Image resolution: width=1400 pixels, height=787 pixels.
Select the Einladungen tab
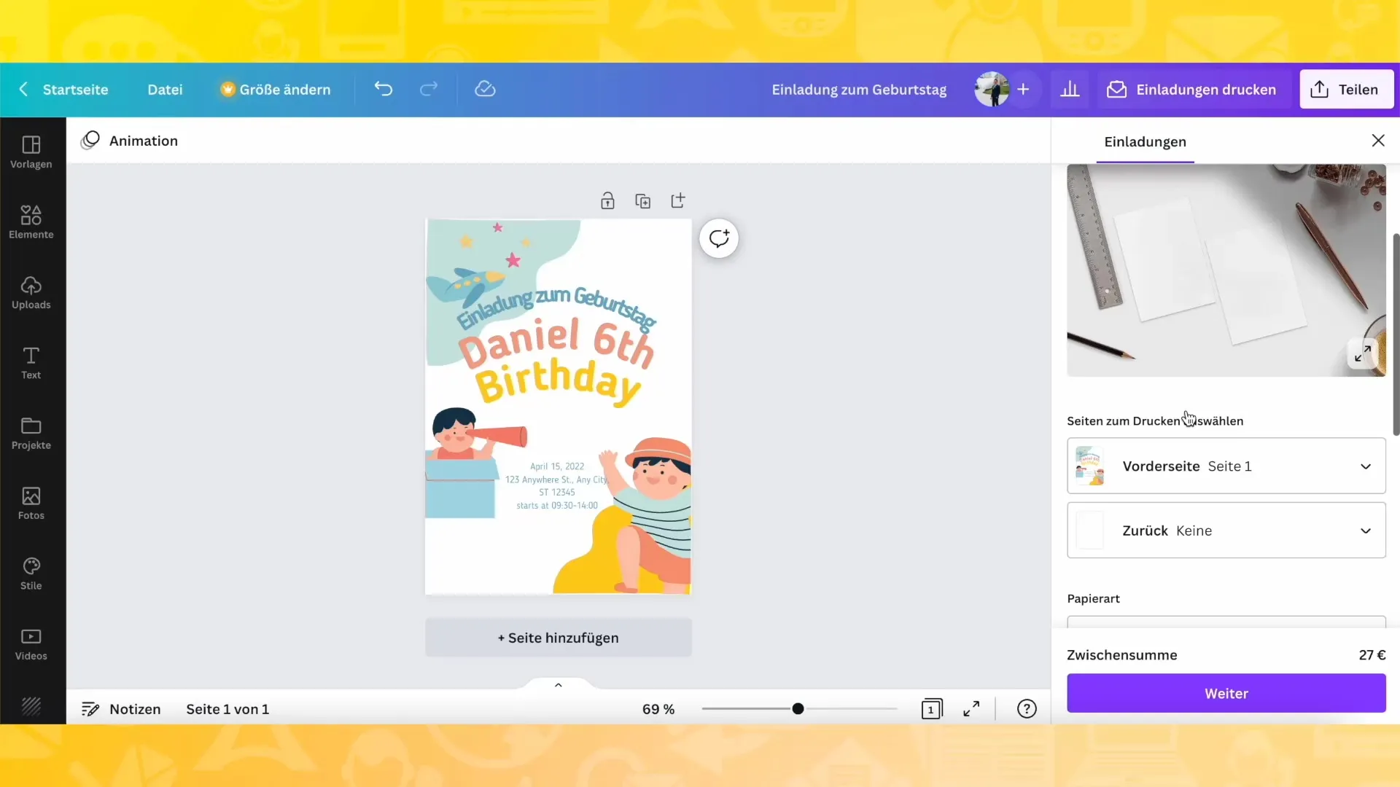(1145, 142)
